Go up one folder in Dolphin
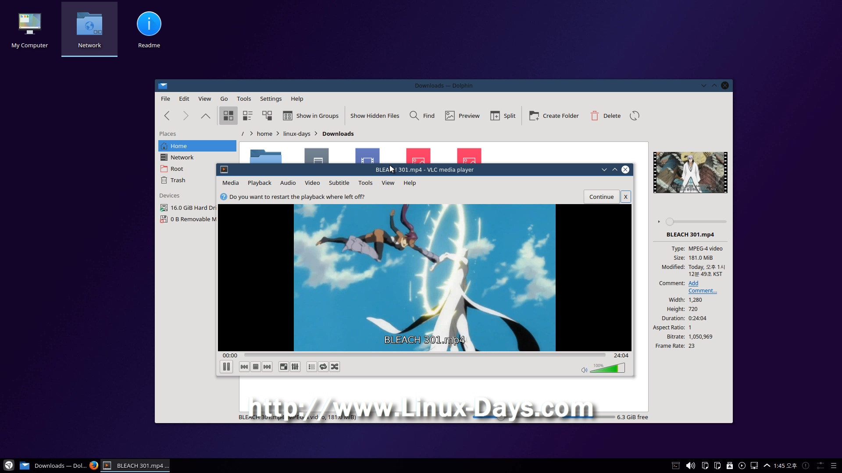Viewport: 842px width, 473px height. [x=205, y=116]
